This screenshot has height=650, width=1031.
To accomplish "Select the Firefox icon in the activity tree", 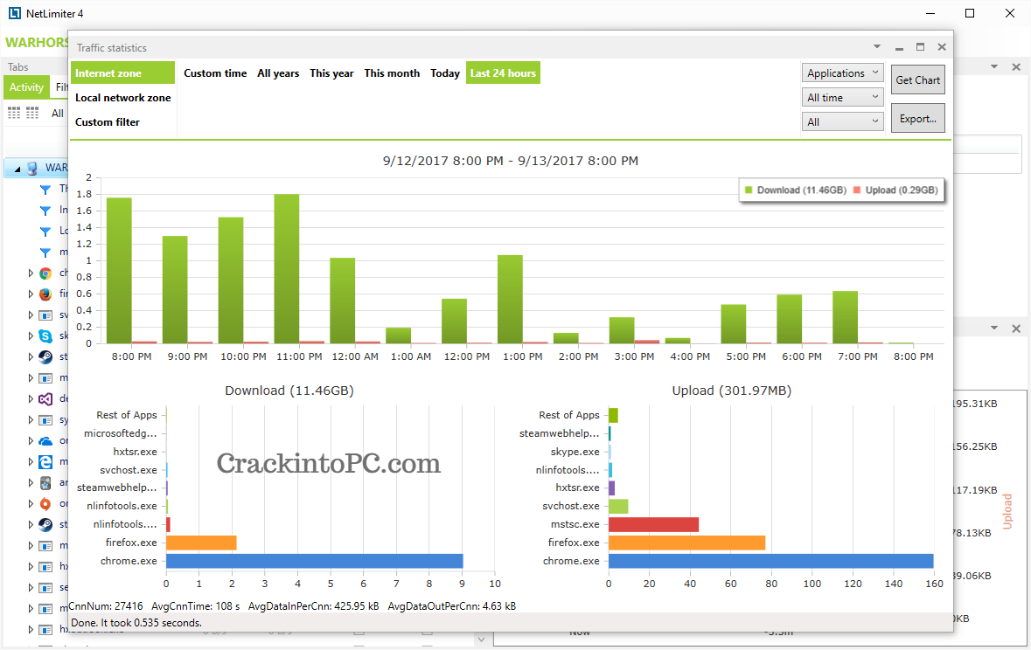I will pos(45,294).
